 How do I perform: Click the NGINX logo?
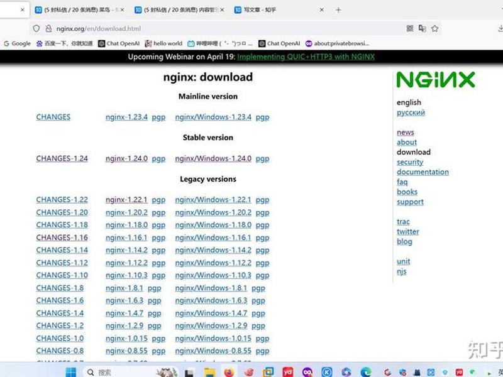pyautogui.click(x=436, y=80)
